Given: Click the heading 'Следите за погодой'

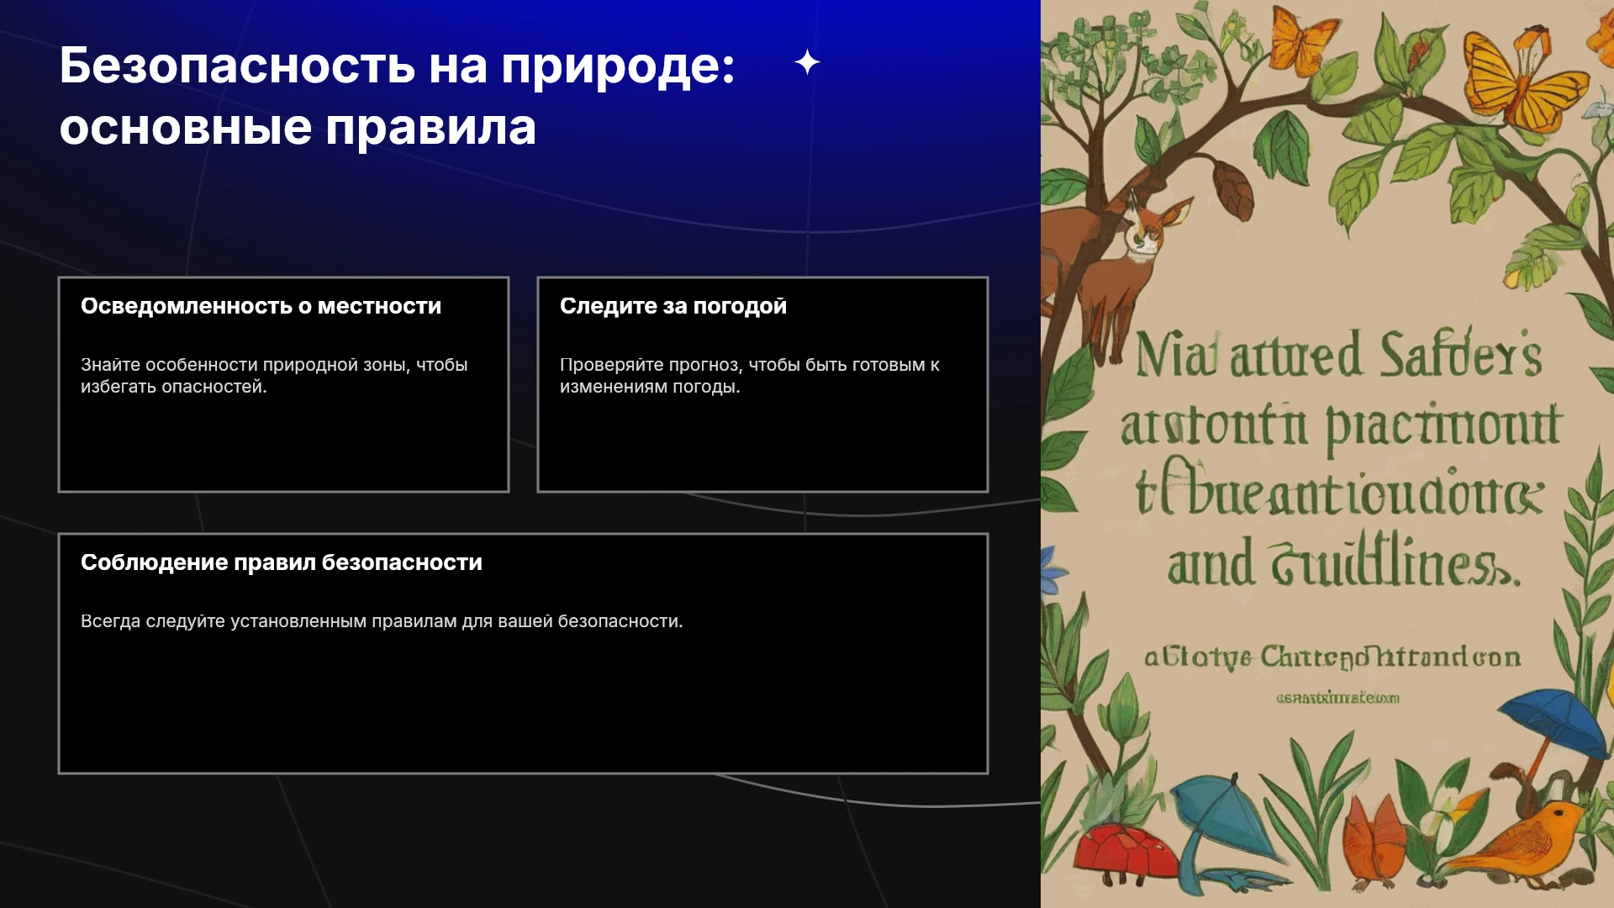Looking at the screenshot, I should coord(673,306).
